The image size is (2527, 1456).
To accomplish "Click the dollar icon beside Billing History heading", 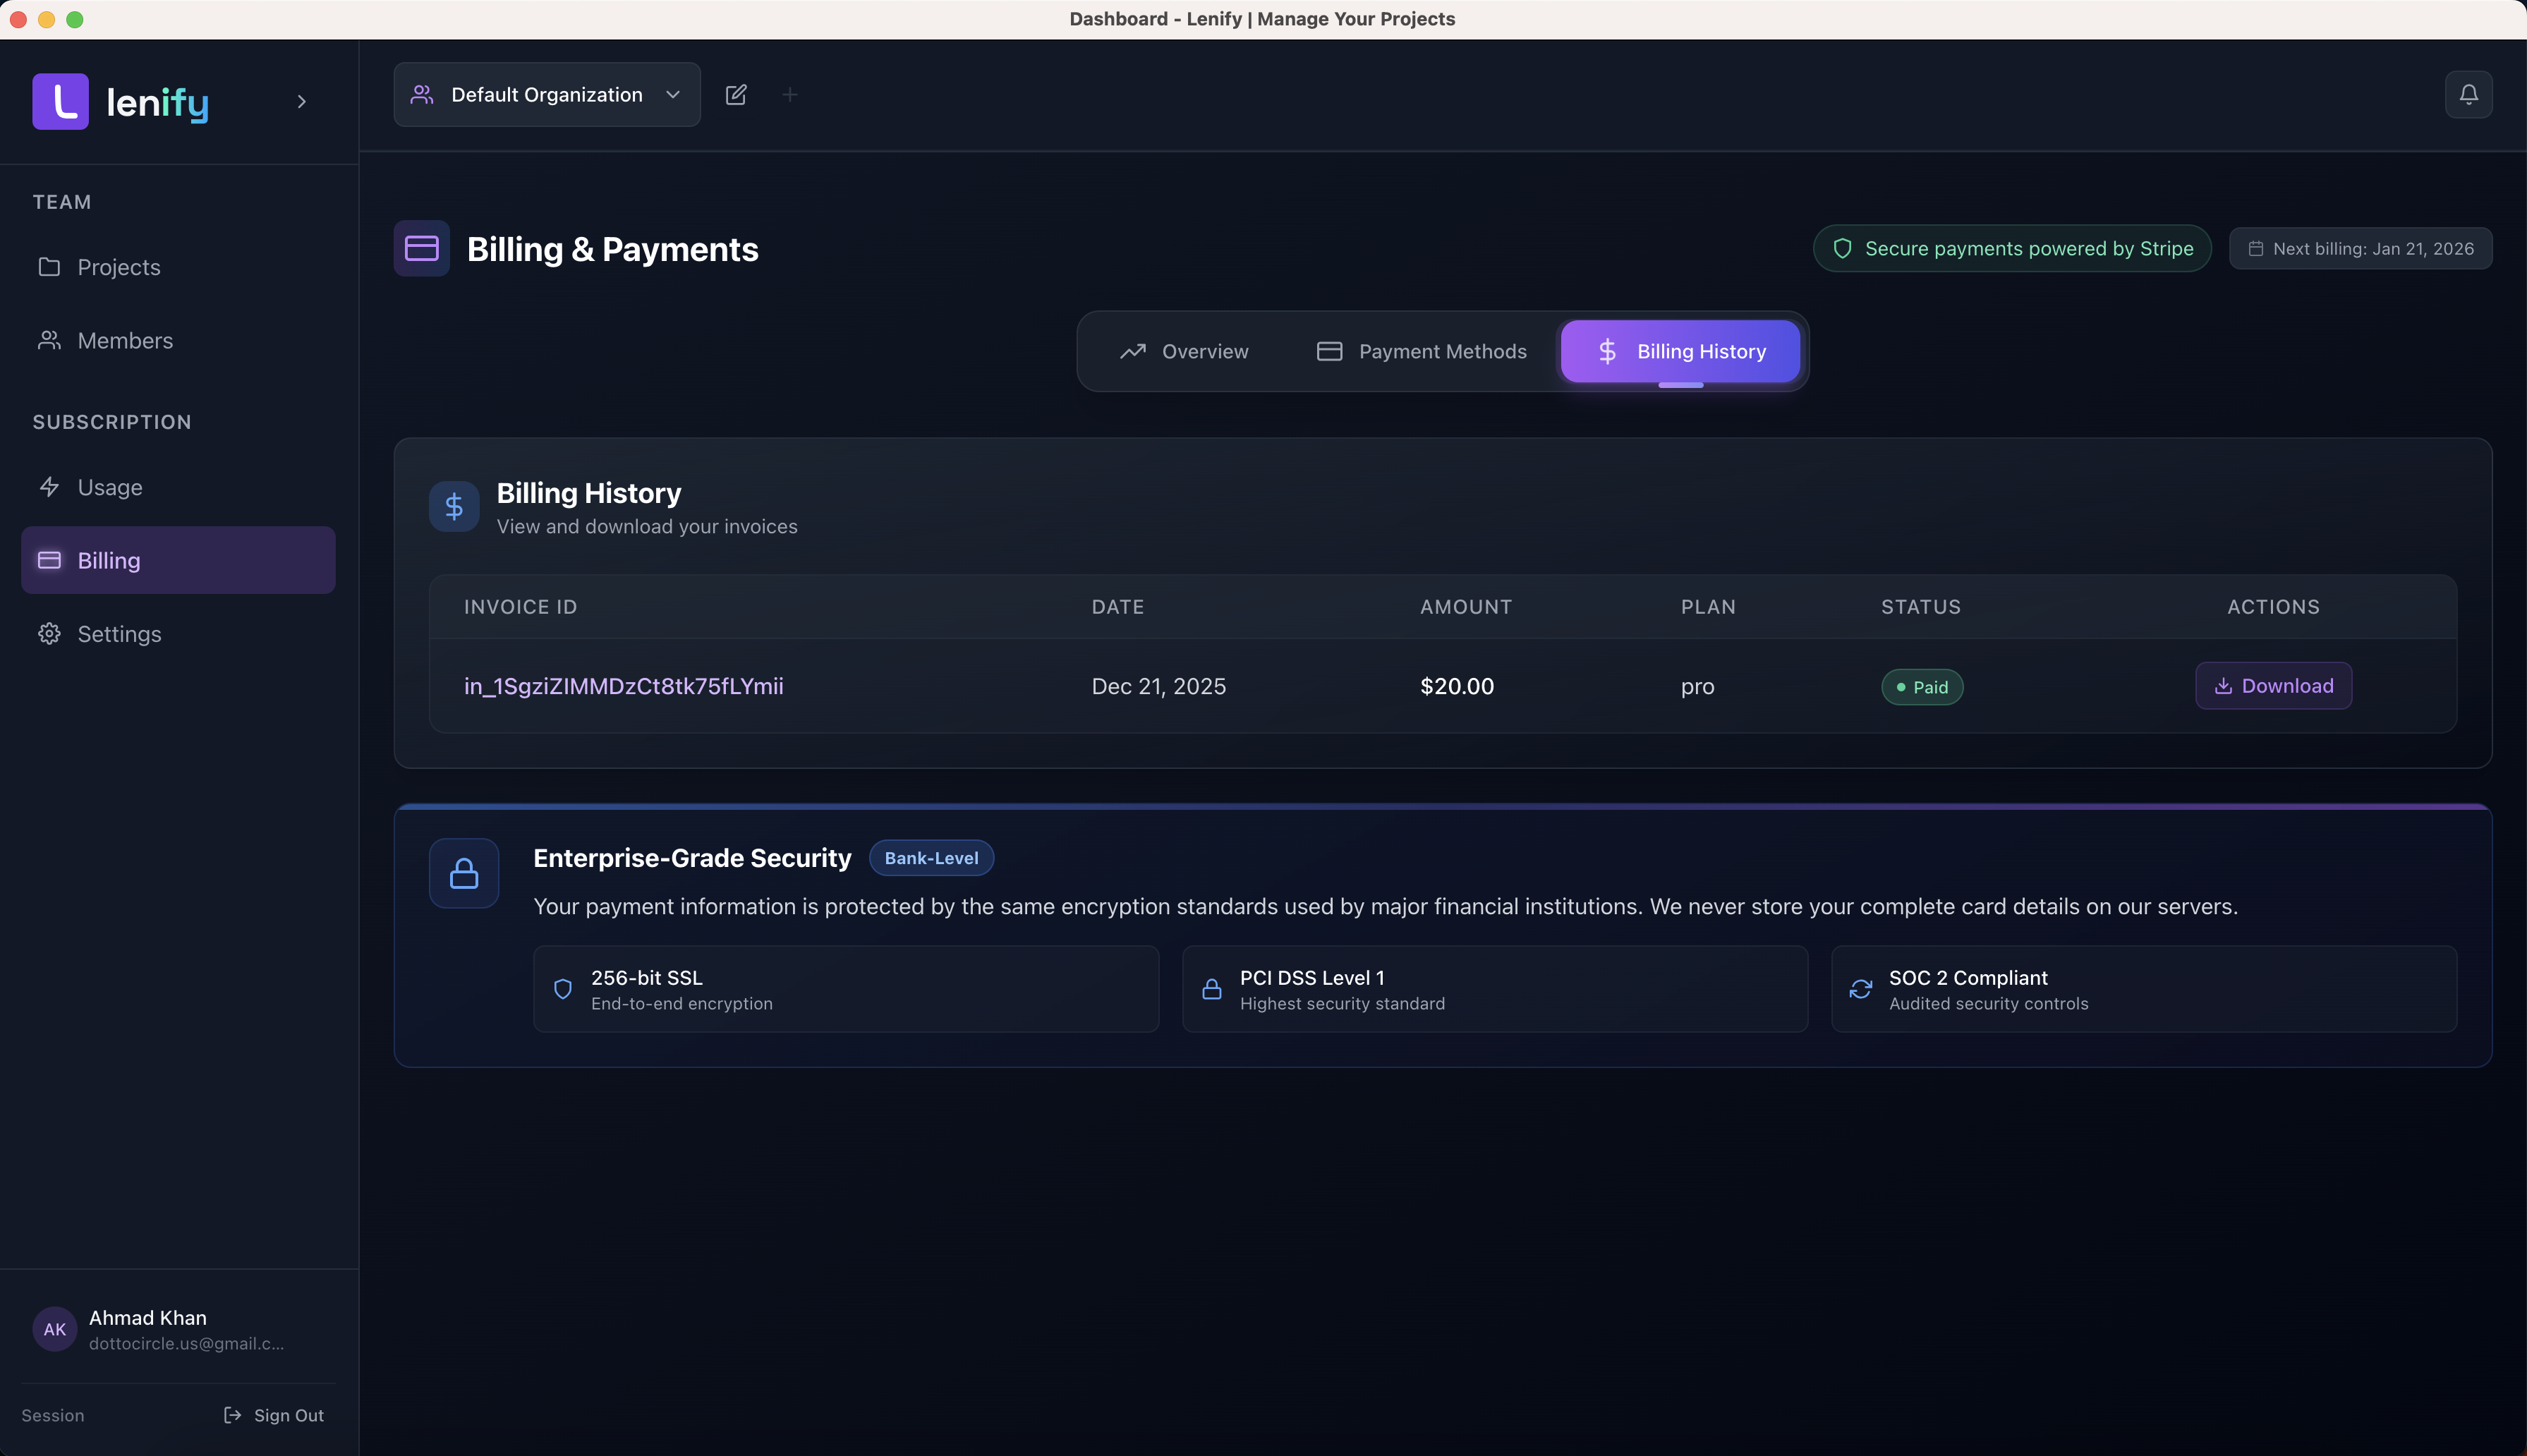I will 454,507.
